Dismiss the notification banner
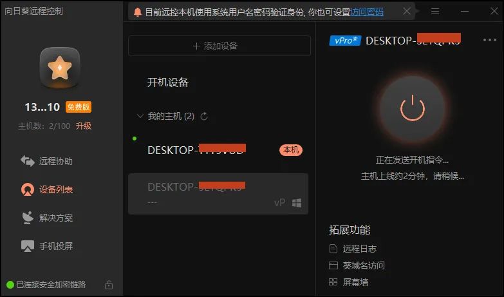 pos(407,11)
